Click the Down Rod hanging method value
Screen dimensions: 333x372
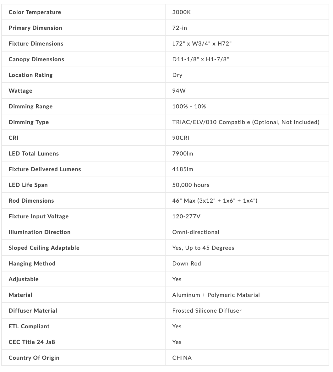[187, 264]
